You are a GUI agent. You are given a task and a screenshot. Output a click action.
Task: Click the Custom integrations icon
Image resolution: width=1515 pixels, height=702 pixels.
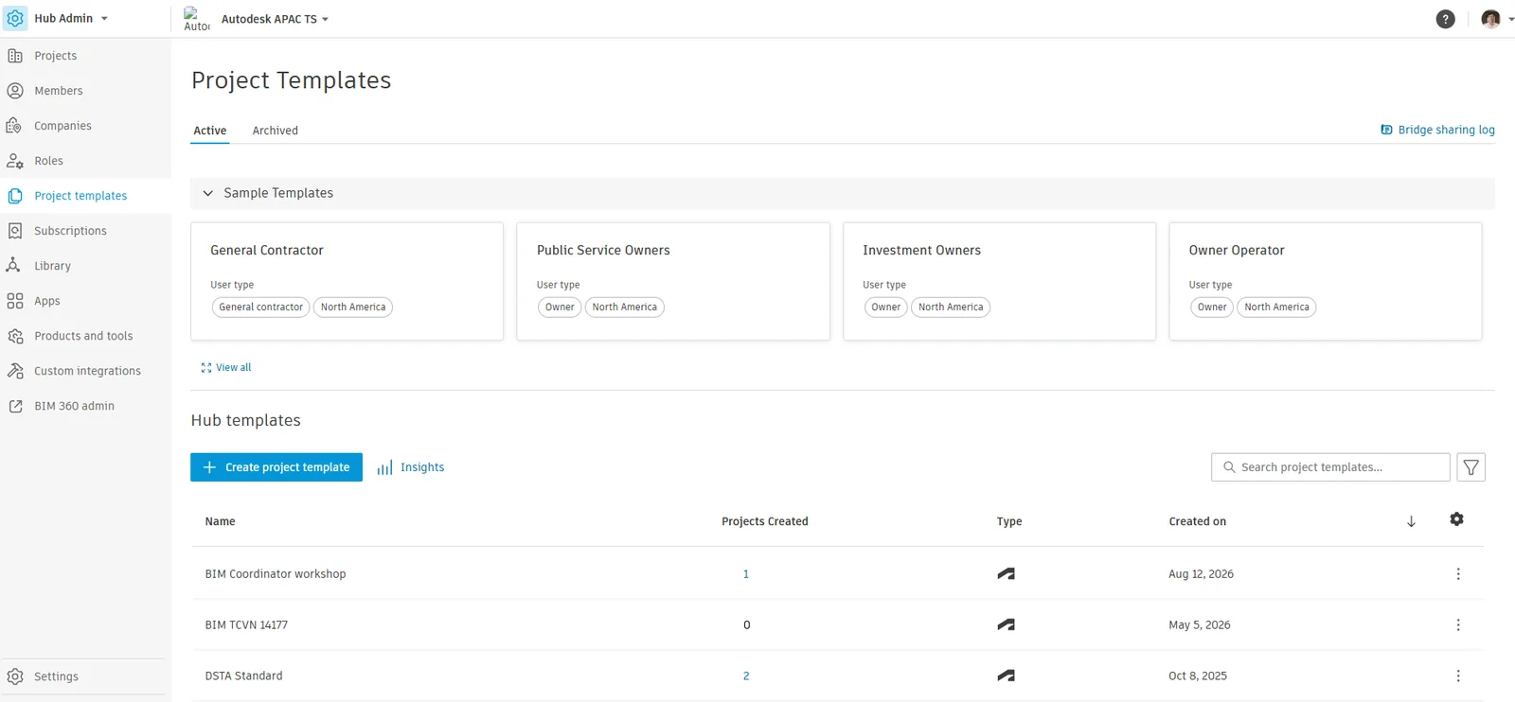(x=15, y=371)
